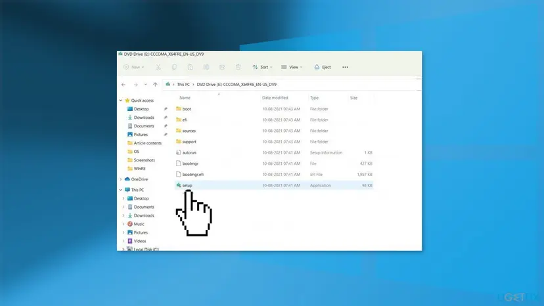Screen dimensions: 544x306
Task: Open the See more ellipsis menu
Action: click(345, 67)
